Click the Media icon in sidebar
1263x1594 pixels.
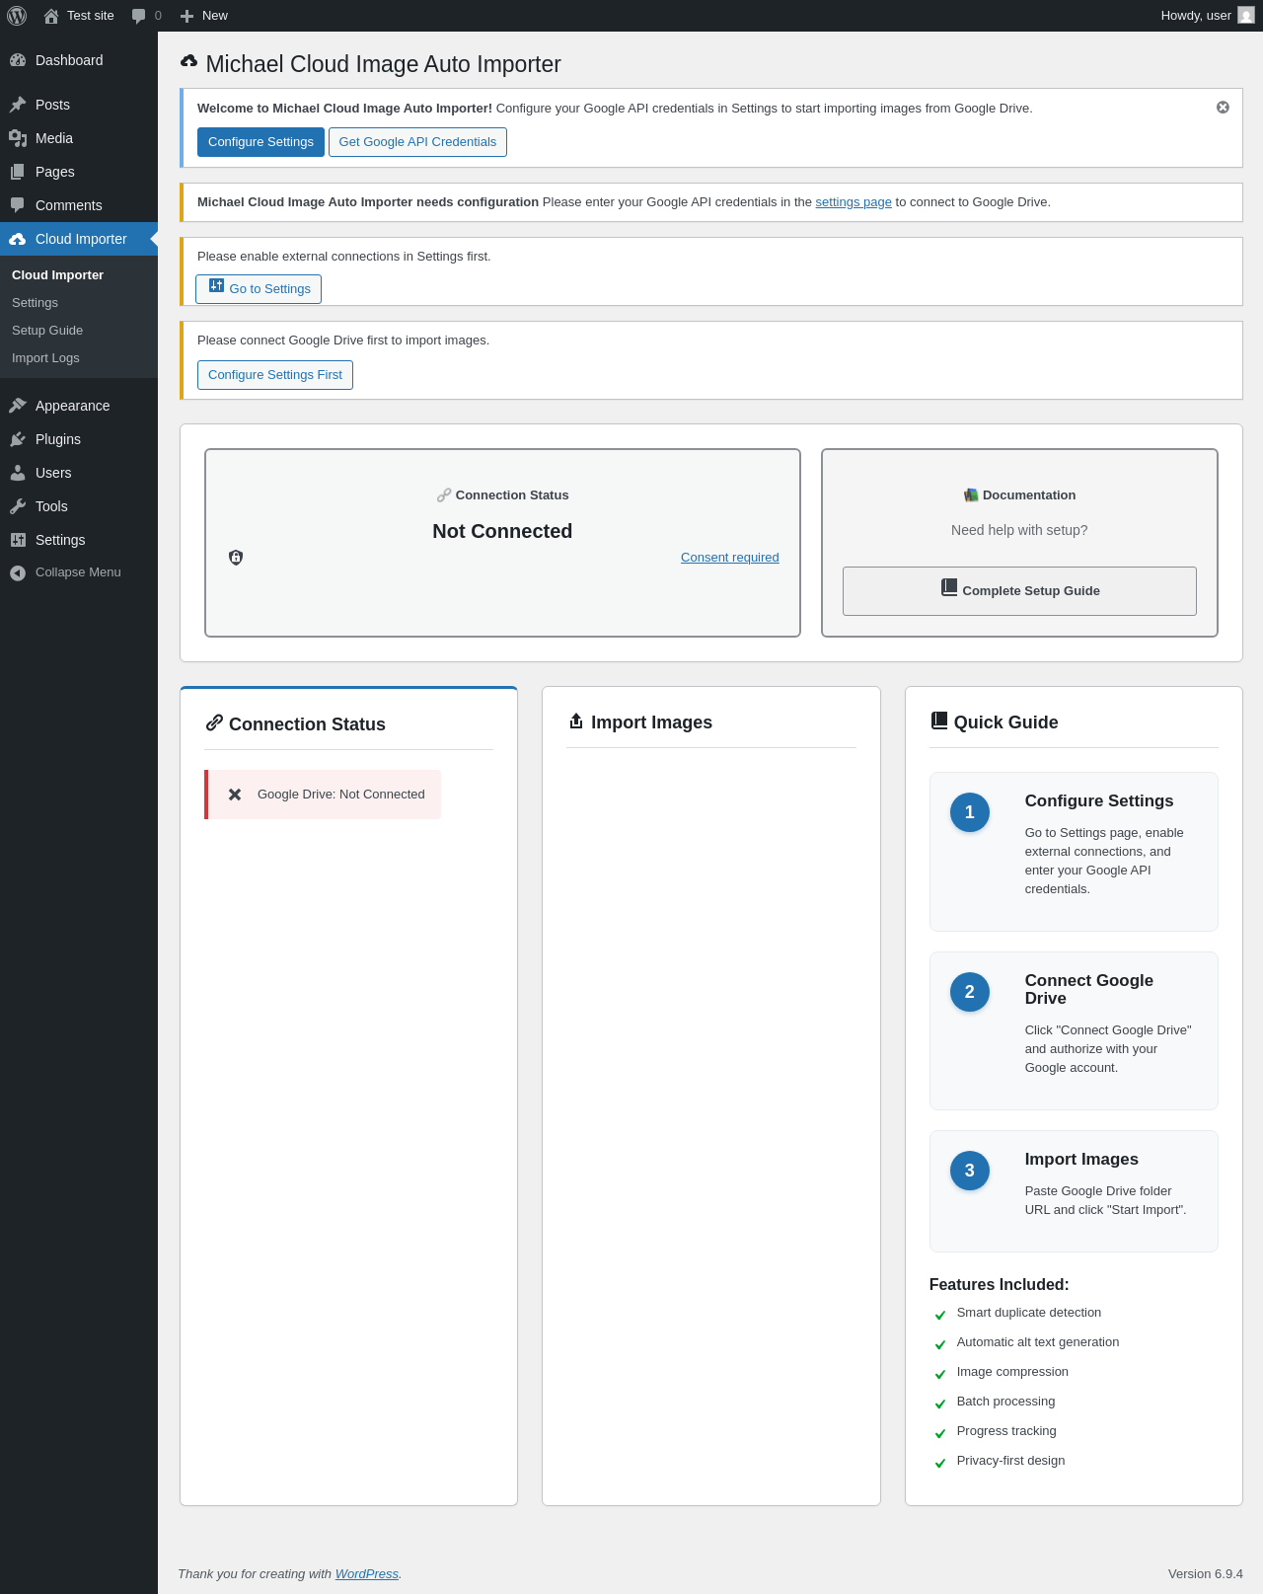tap(18, 138)
